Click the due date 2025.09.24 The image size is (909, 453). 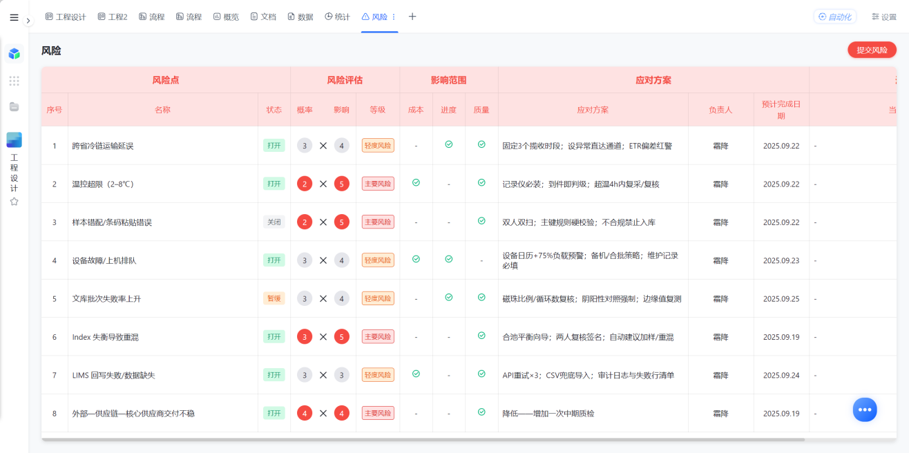[781, 375]
